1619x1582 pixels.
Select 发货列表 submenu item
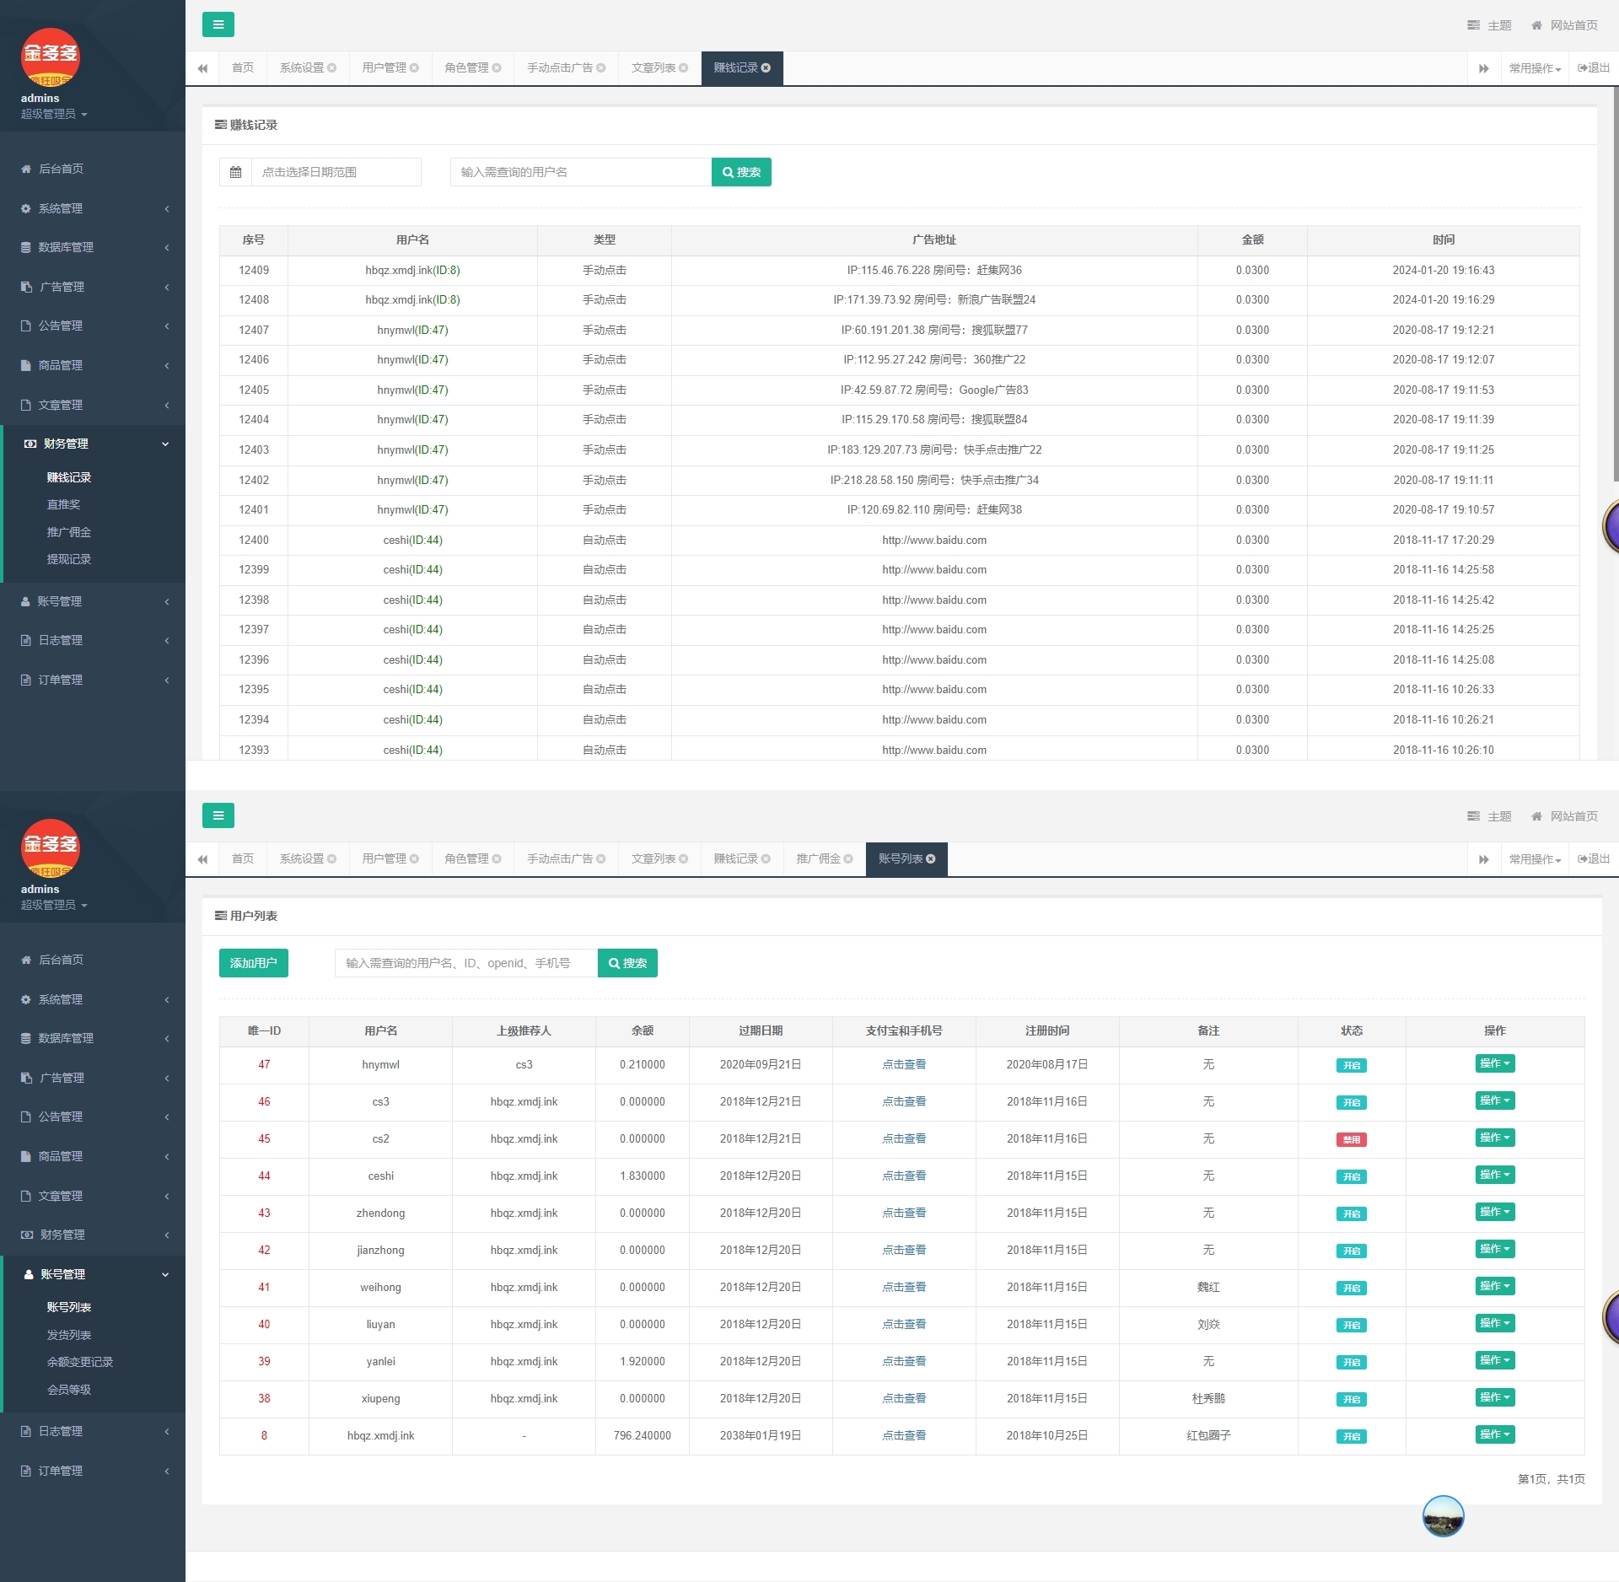pos(68,1335)
